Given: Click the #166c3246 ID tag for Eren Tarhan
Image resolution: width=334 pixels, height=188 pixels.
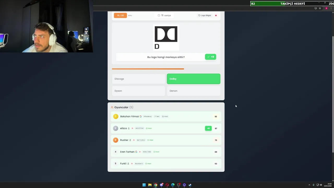Looking at the screenshot, I should pos(147,152).
